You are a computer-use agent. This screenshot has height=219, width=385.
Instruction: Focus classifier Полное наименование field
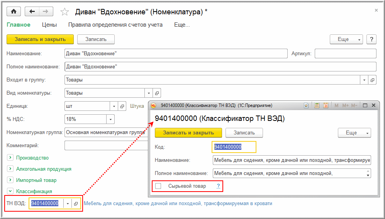tap(292, 173)
